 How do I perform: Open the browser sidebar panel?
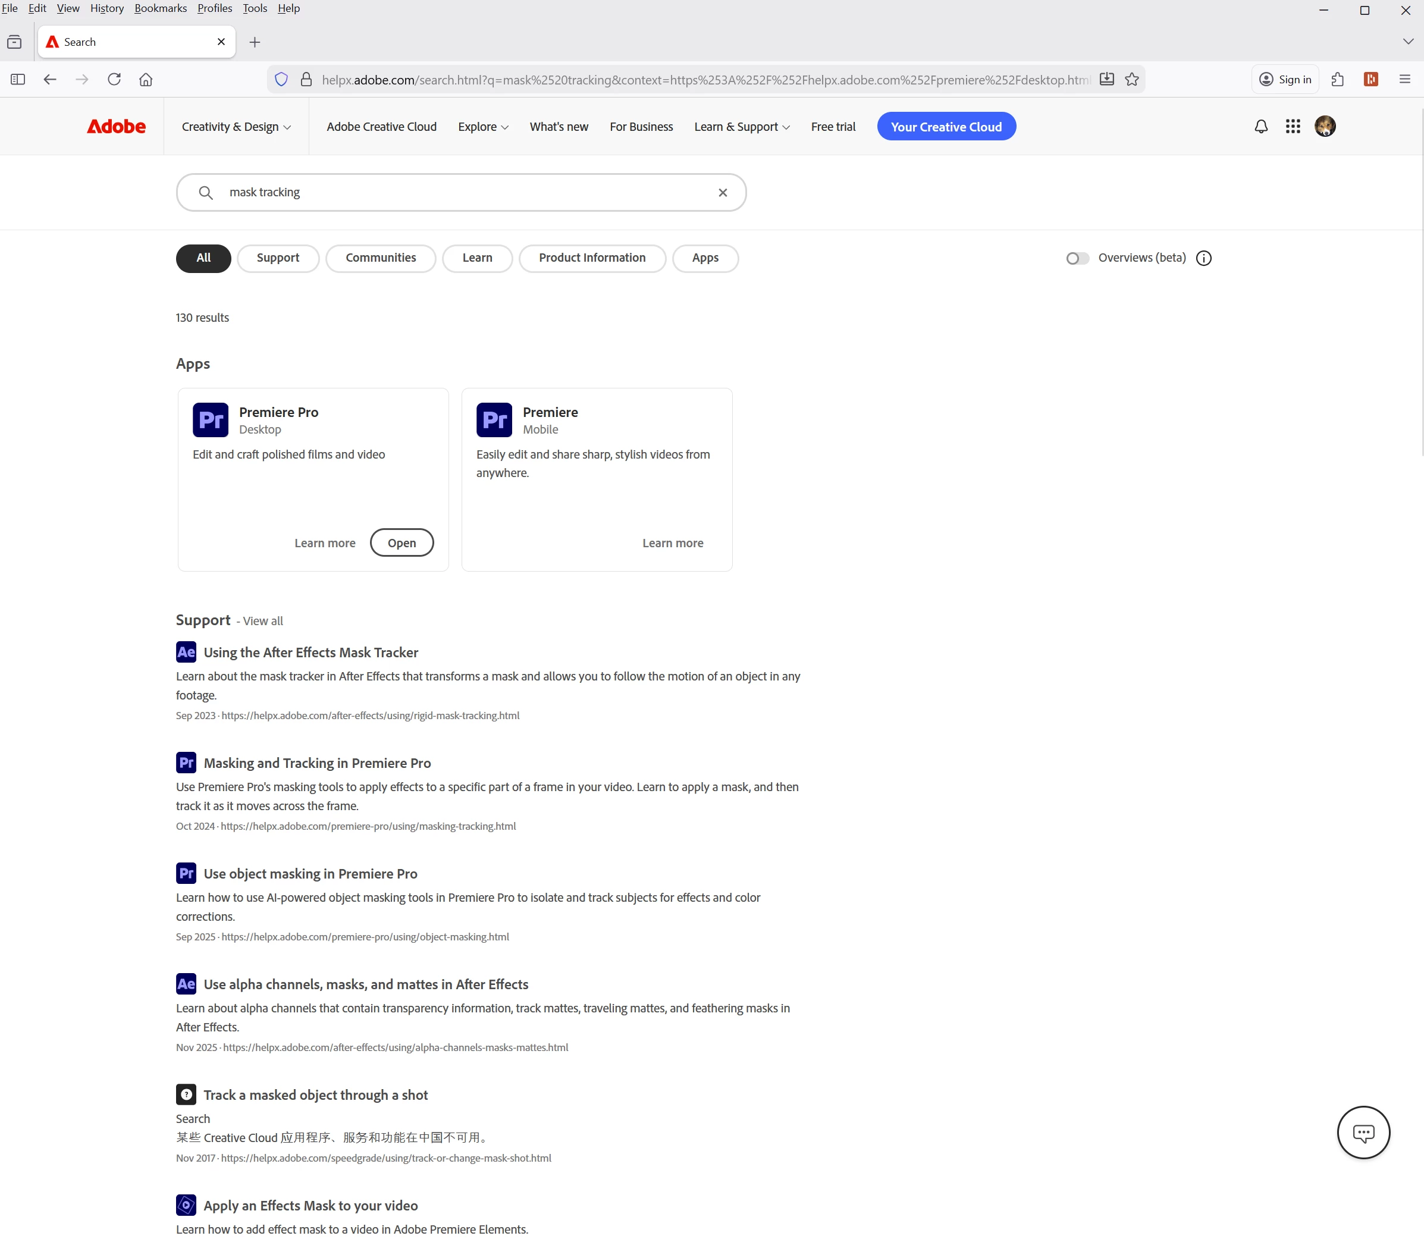(18, 80)
